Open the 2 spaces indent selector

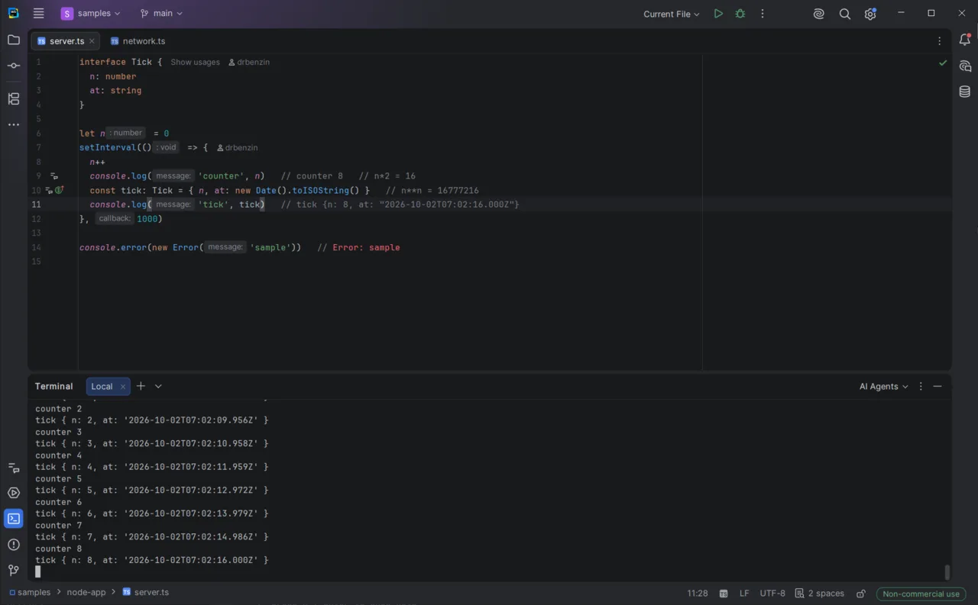(x=820, y=594)
